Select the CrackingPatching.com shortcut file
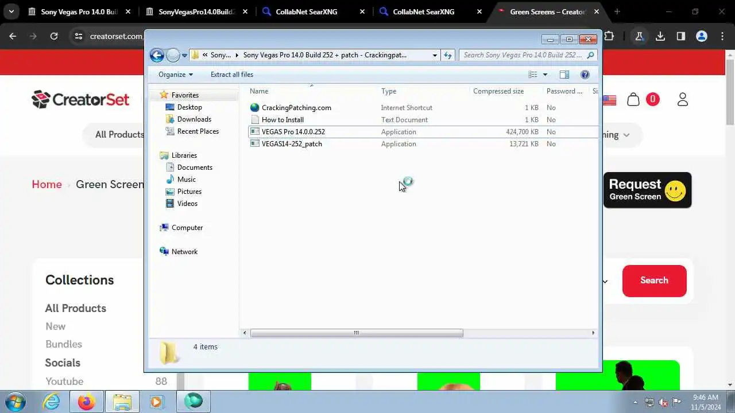The width and height of the screenshot is (735, 413). pos(296,108)
